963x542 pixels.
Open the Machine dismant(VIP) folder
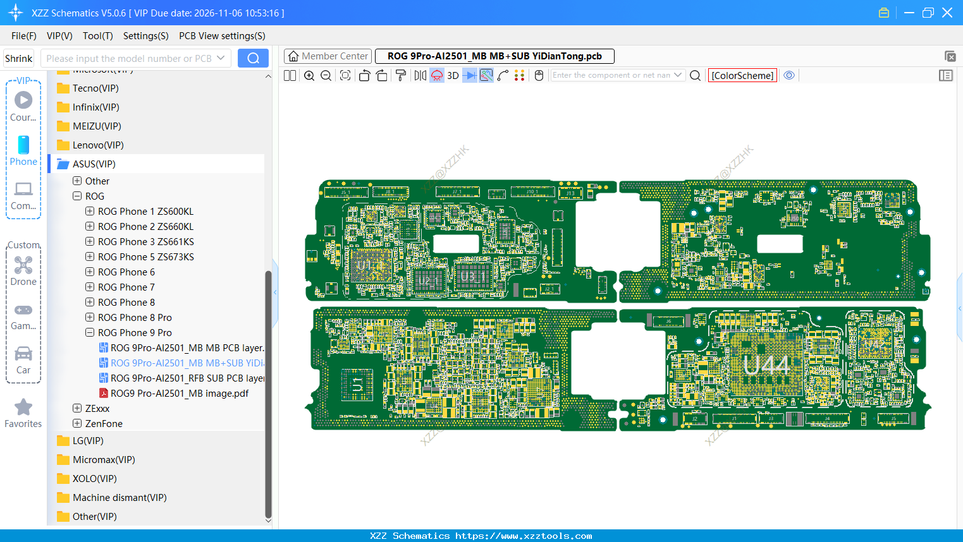tap(120, 497)
